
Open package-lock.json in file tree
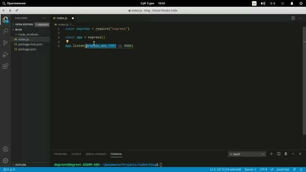(30, 44)
